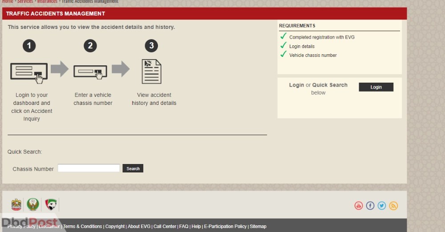Open the RSS feed icon

point(393,206)
